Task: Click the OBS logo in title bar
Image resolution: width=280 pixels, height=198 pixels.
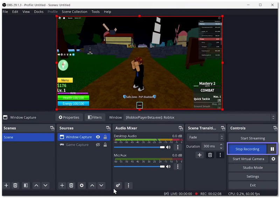Action: click(x=4, y=5)
